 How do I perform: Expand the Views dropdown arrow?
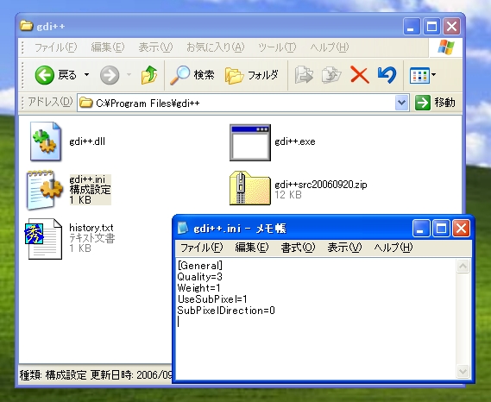(x=434, y=75)
